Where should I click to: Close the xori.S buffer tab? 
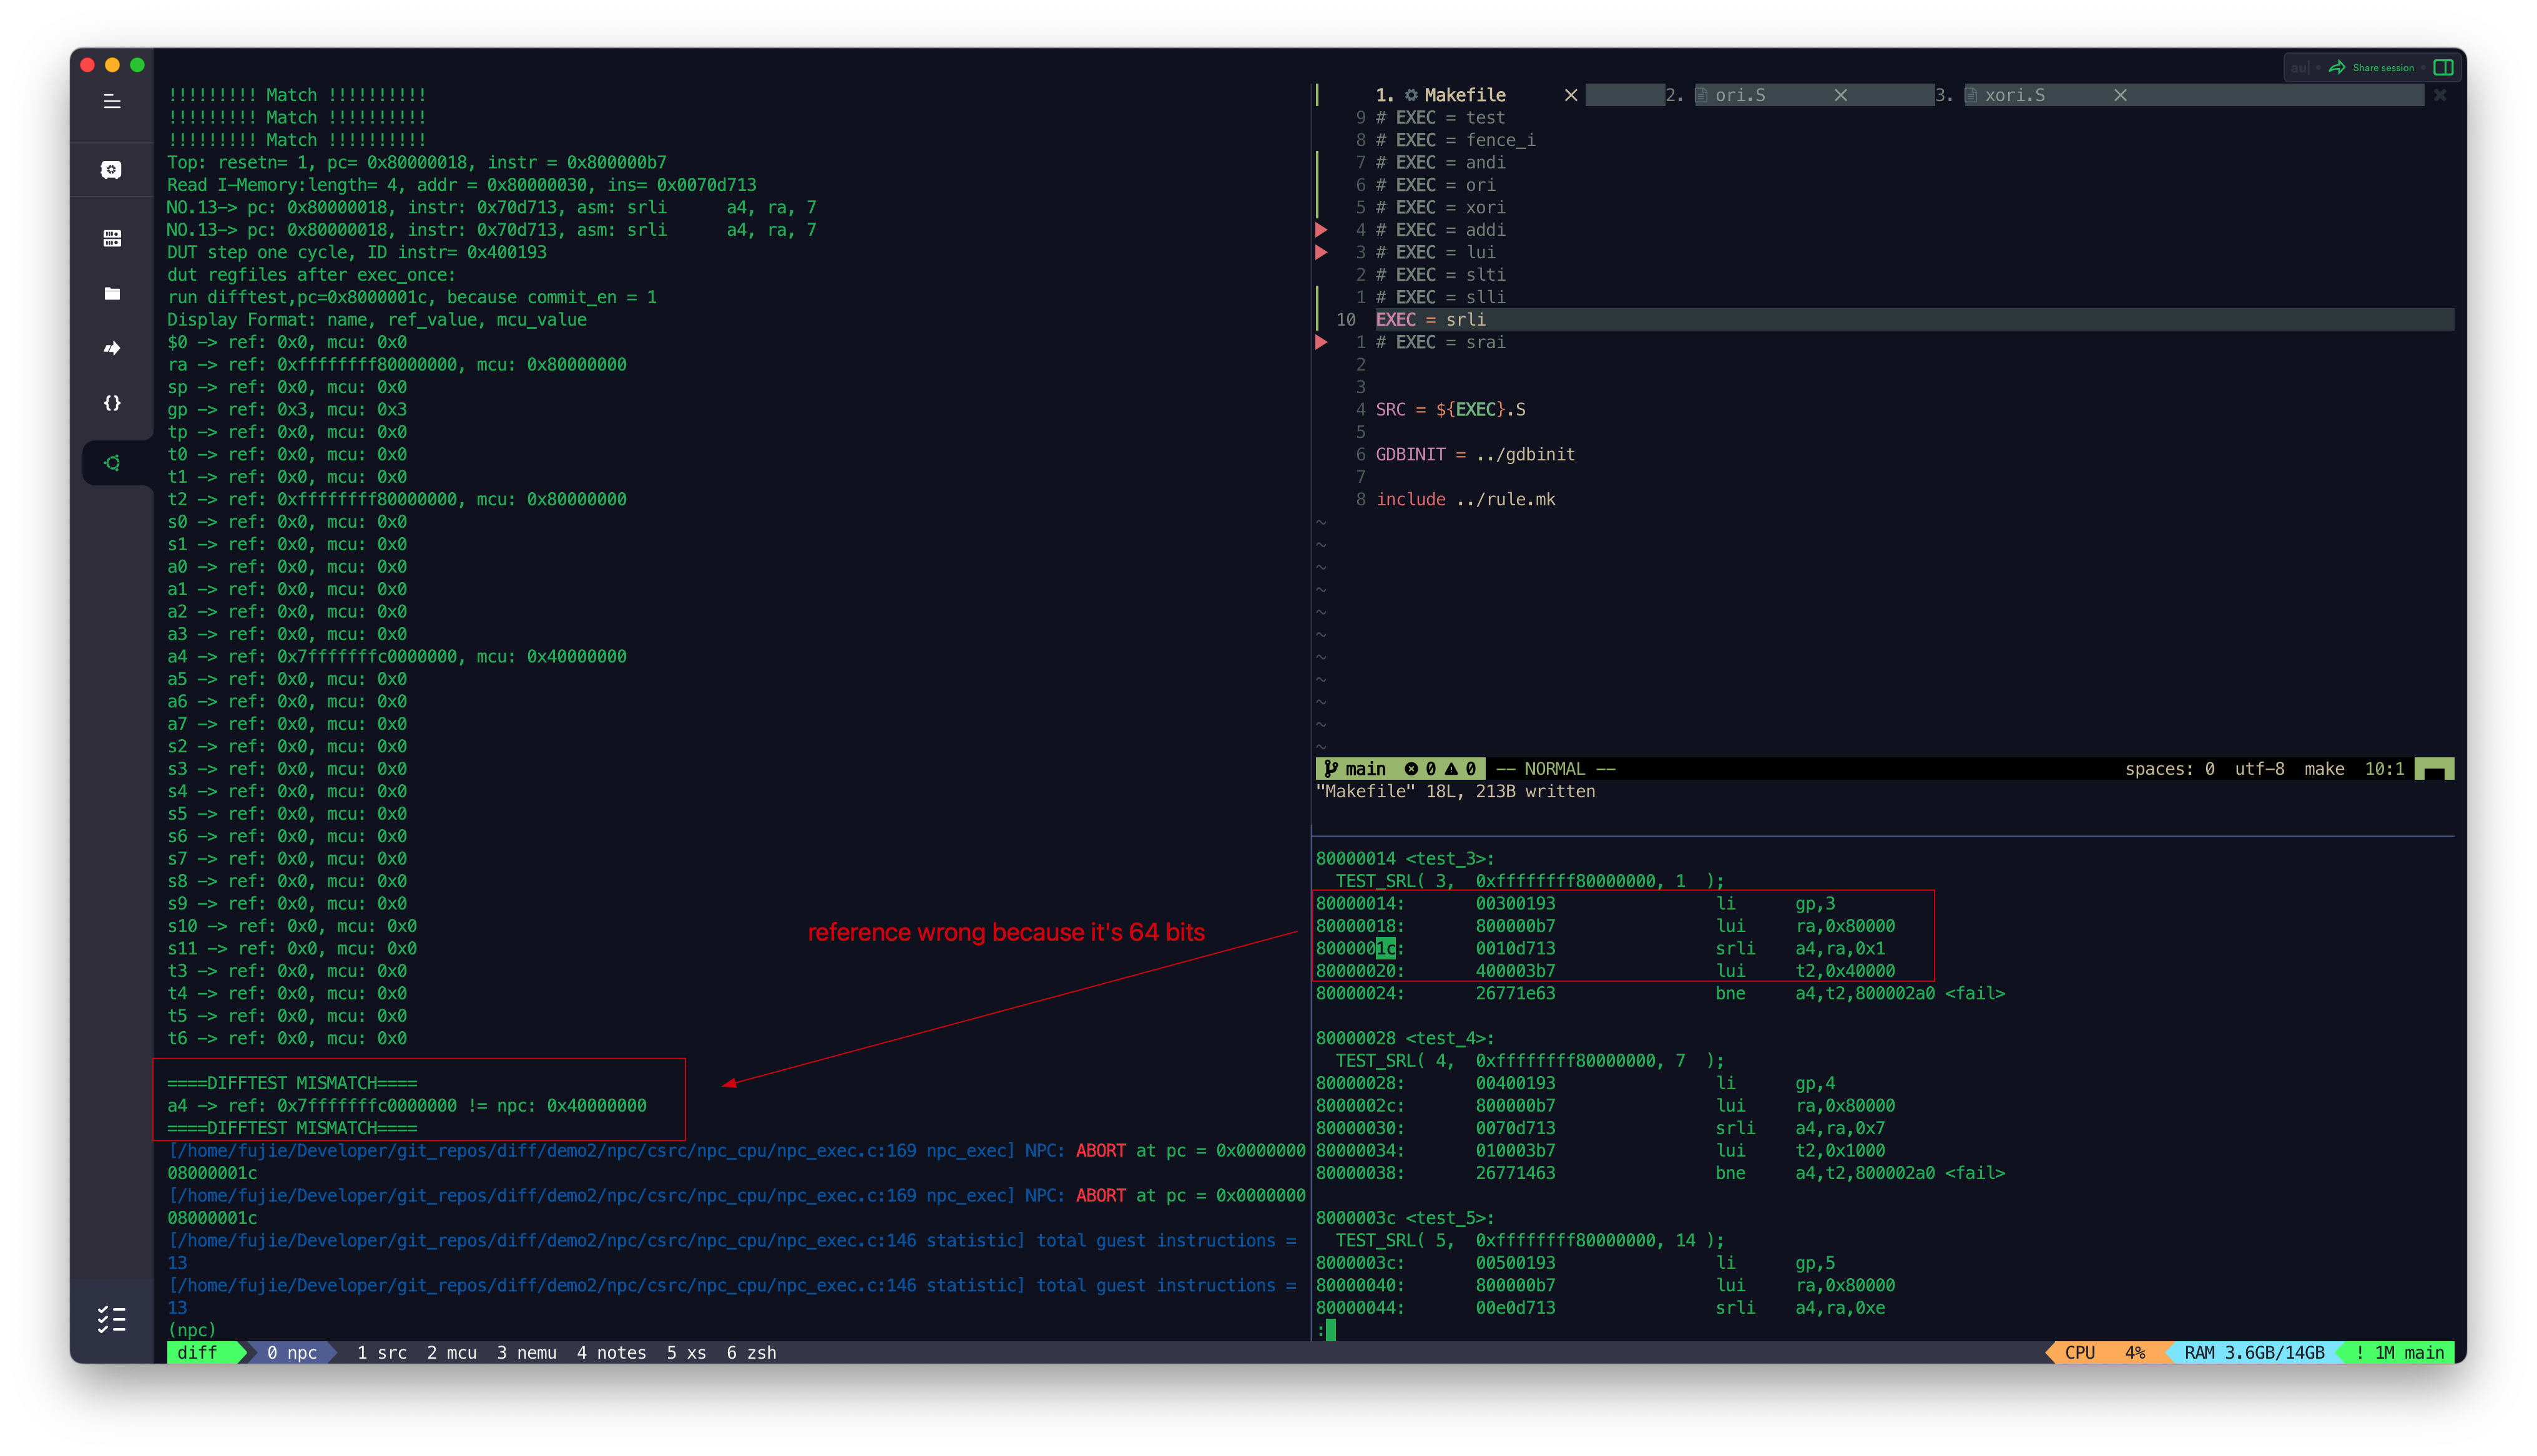pyautogui.click(x=2120, y=95)
